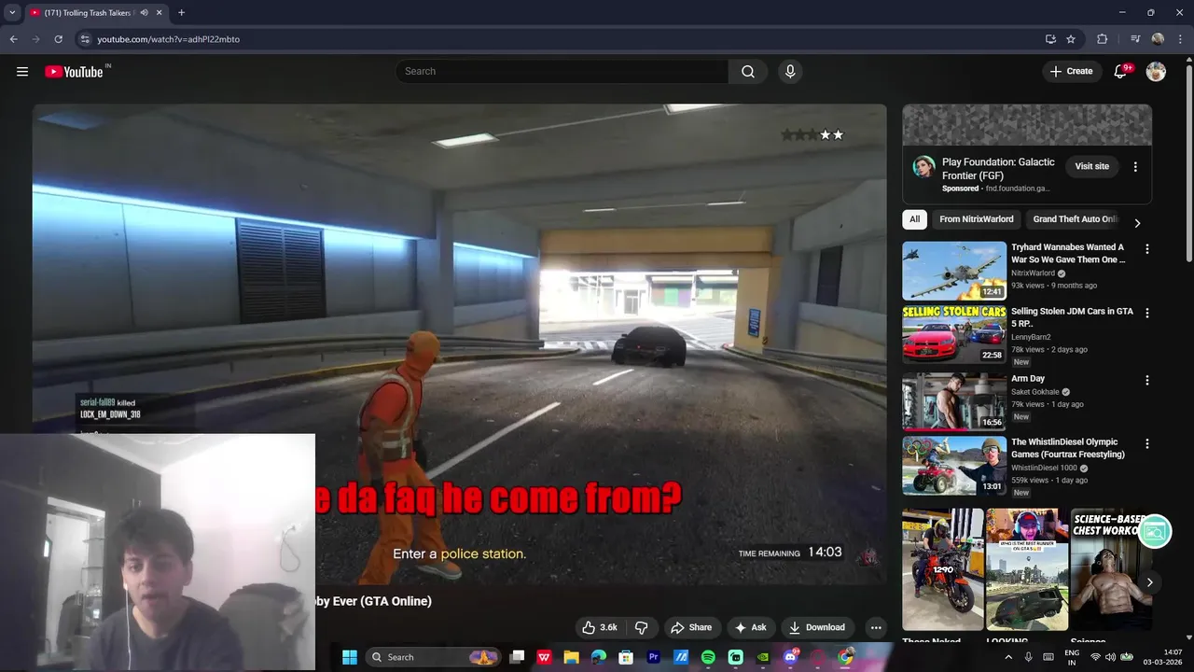The height and width of the screenshot is (672, 1194).
Task: Open more actions menu under the video
Action: pyautogui.click(x=875, y=627)
